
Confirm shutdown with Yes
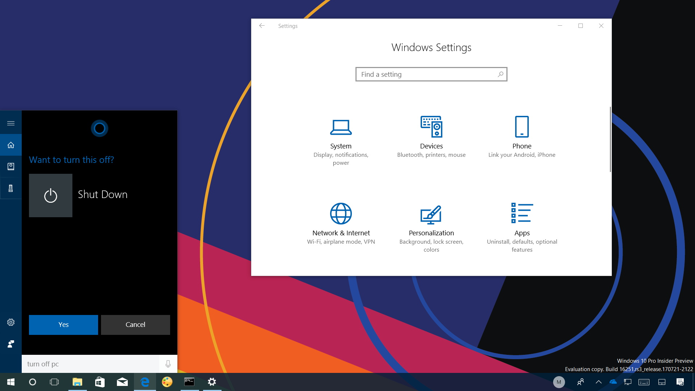tap(63, 325)
